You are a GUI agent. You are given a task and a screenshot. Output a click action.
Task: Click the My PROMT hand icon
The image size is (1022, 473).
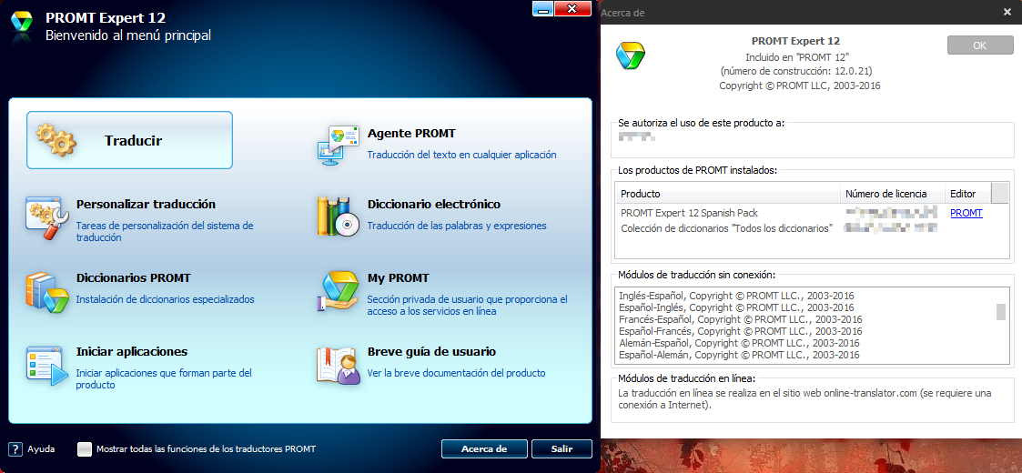point(339,290)
